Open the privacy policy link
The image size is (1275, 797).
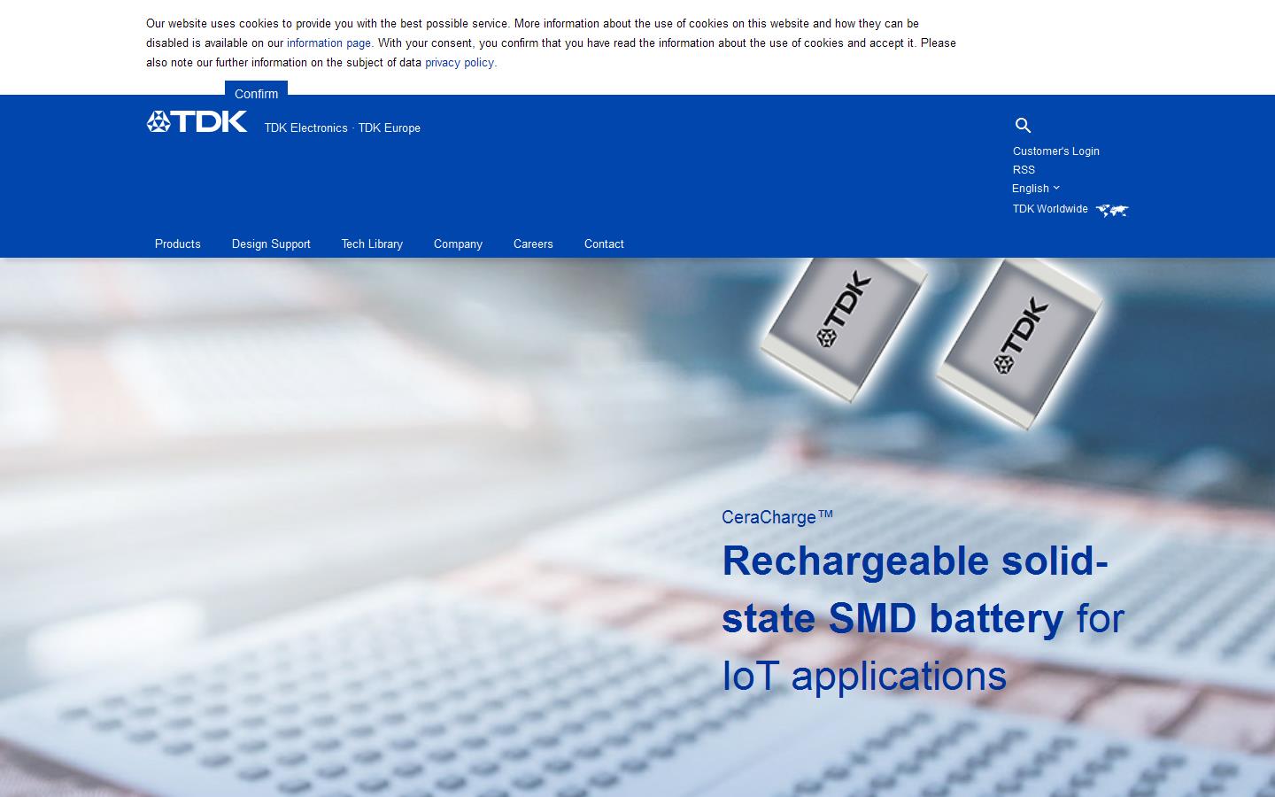click(x=460, y=62)
